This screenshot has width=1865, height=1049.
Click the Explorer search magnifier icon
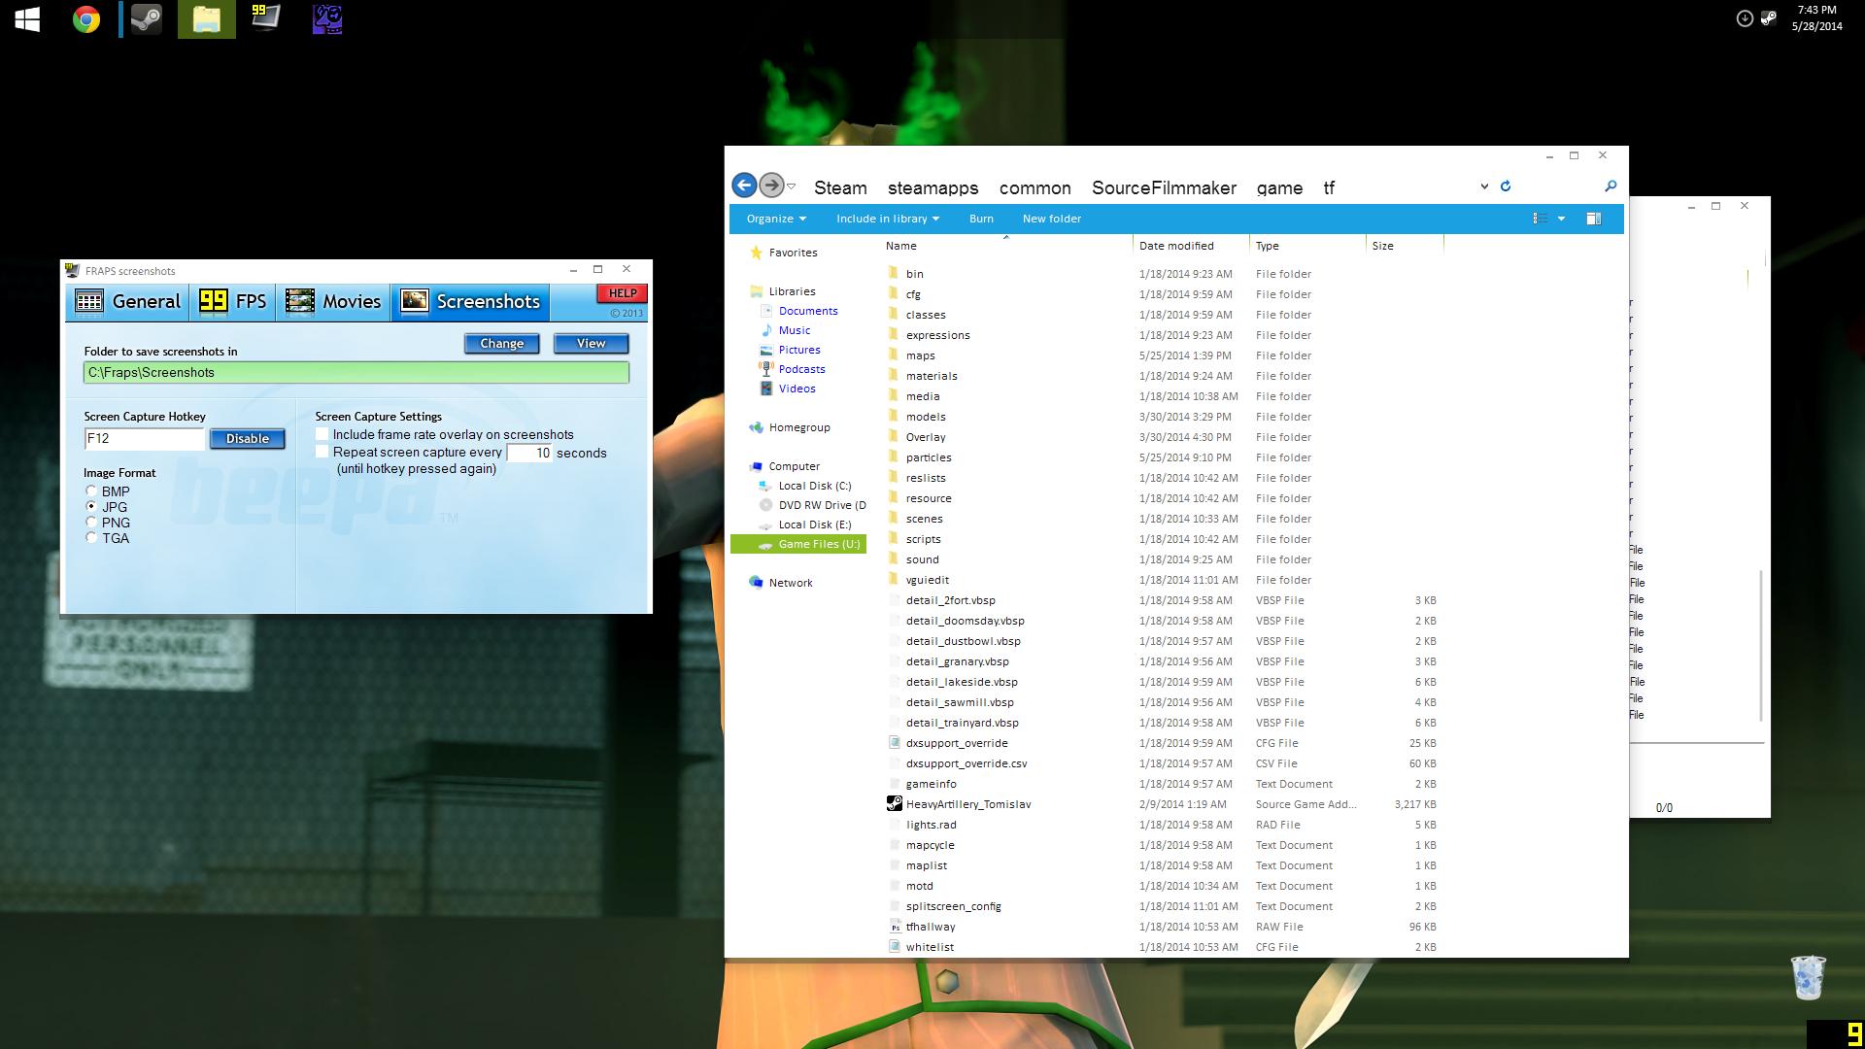[x=1611, y=186]
